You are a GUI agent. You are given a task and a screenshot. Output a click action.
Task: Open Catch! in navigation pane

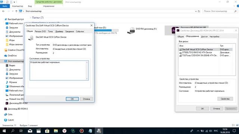[9, 120]
